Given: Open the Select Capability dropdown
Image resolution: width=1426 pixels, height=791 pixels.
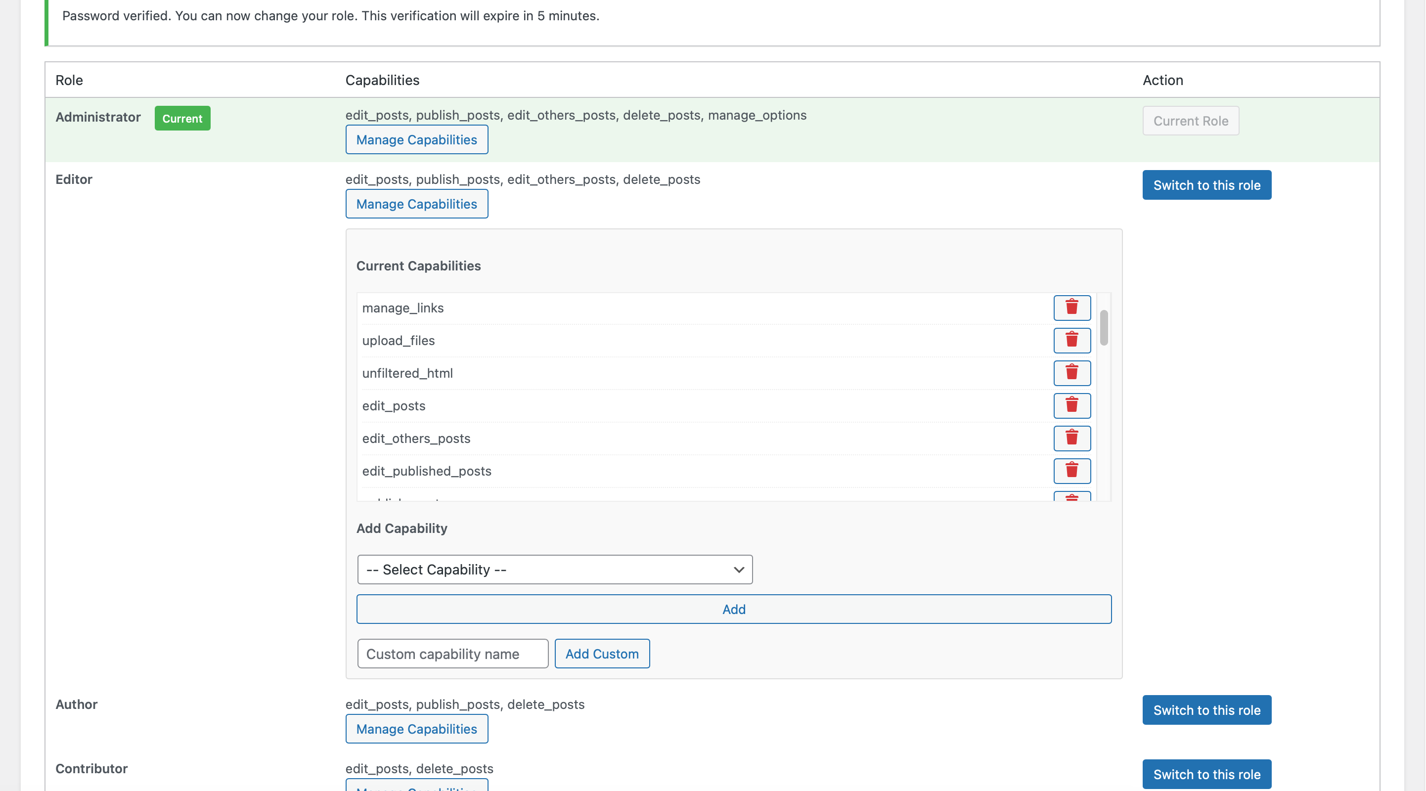Looking at the screenshot, I should pos(555,570).
